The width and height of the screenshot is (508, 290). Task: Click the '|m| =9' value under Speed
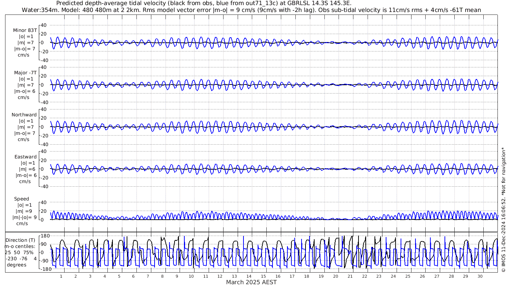[24, 211]
